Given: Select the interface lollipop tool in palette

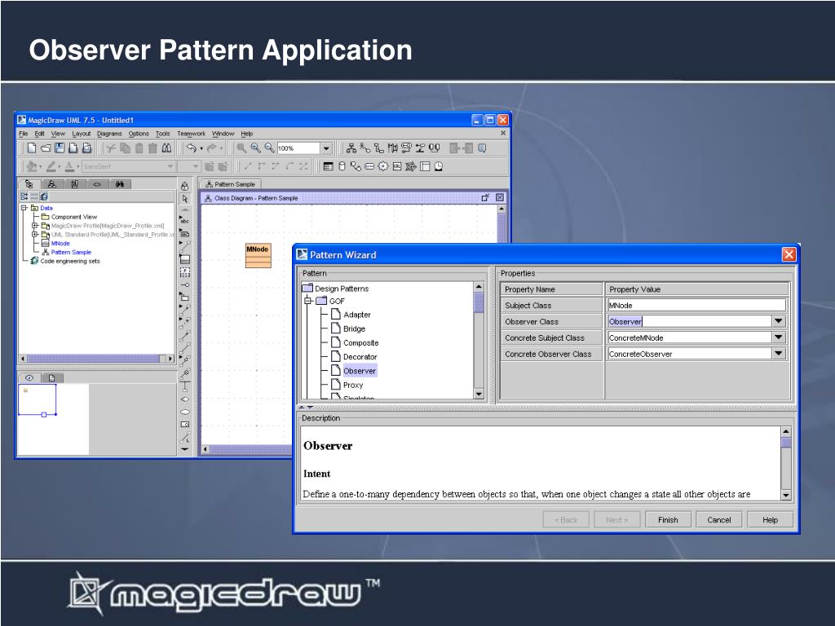Looking at the screenshot, I should 185,284.
